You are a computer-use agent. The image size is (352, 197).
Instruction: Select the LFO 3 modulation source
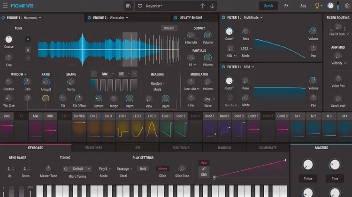click(152, 126)
